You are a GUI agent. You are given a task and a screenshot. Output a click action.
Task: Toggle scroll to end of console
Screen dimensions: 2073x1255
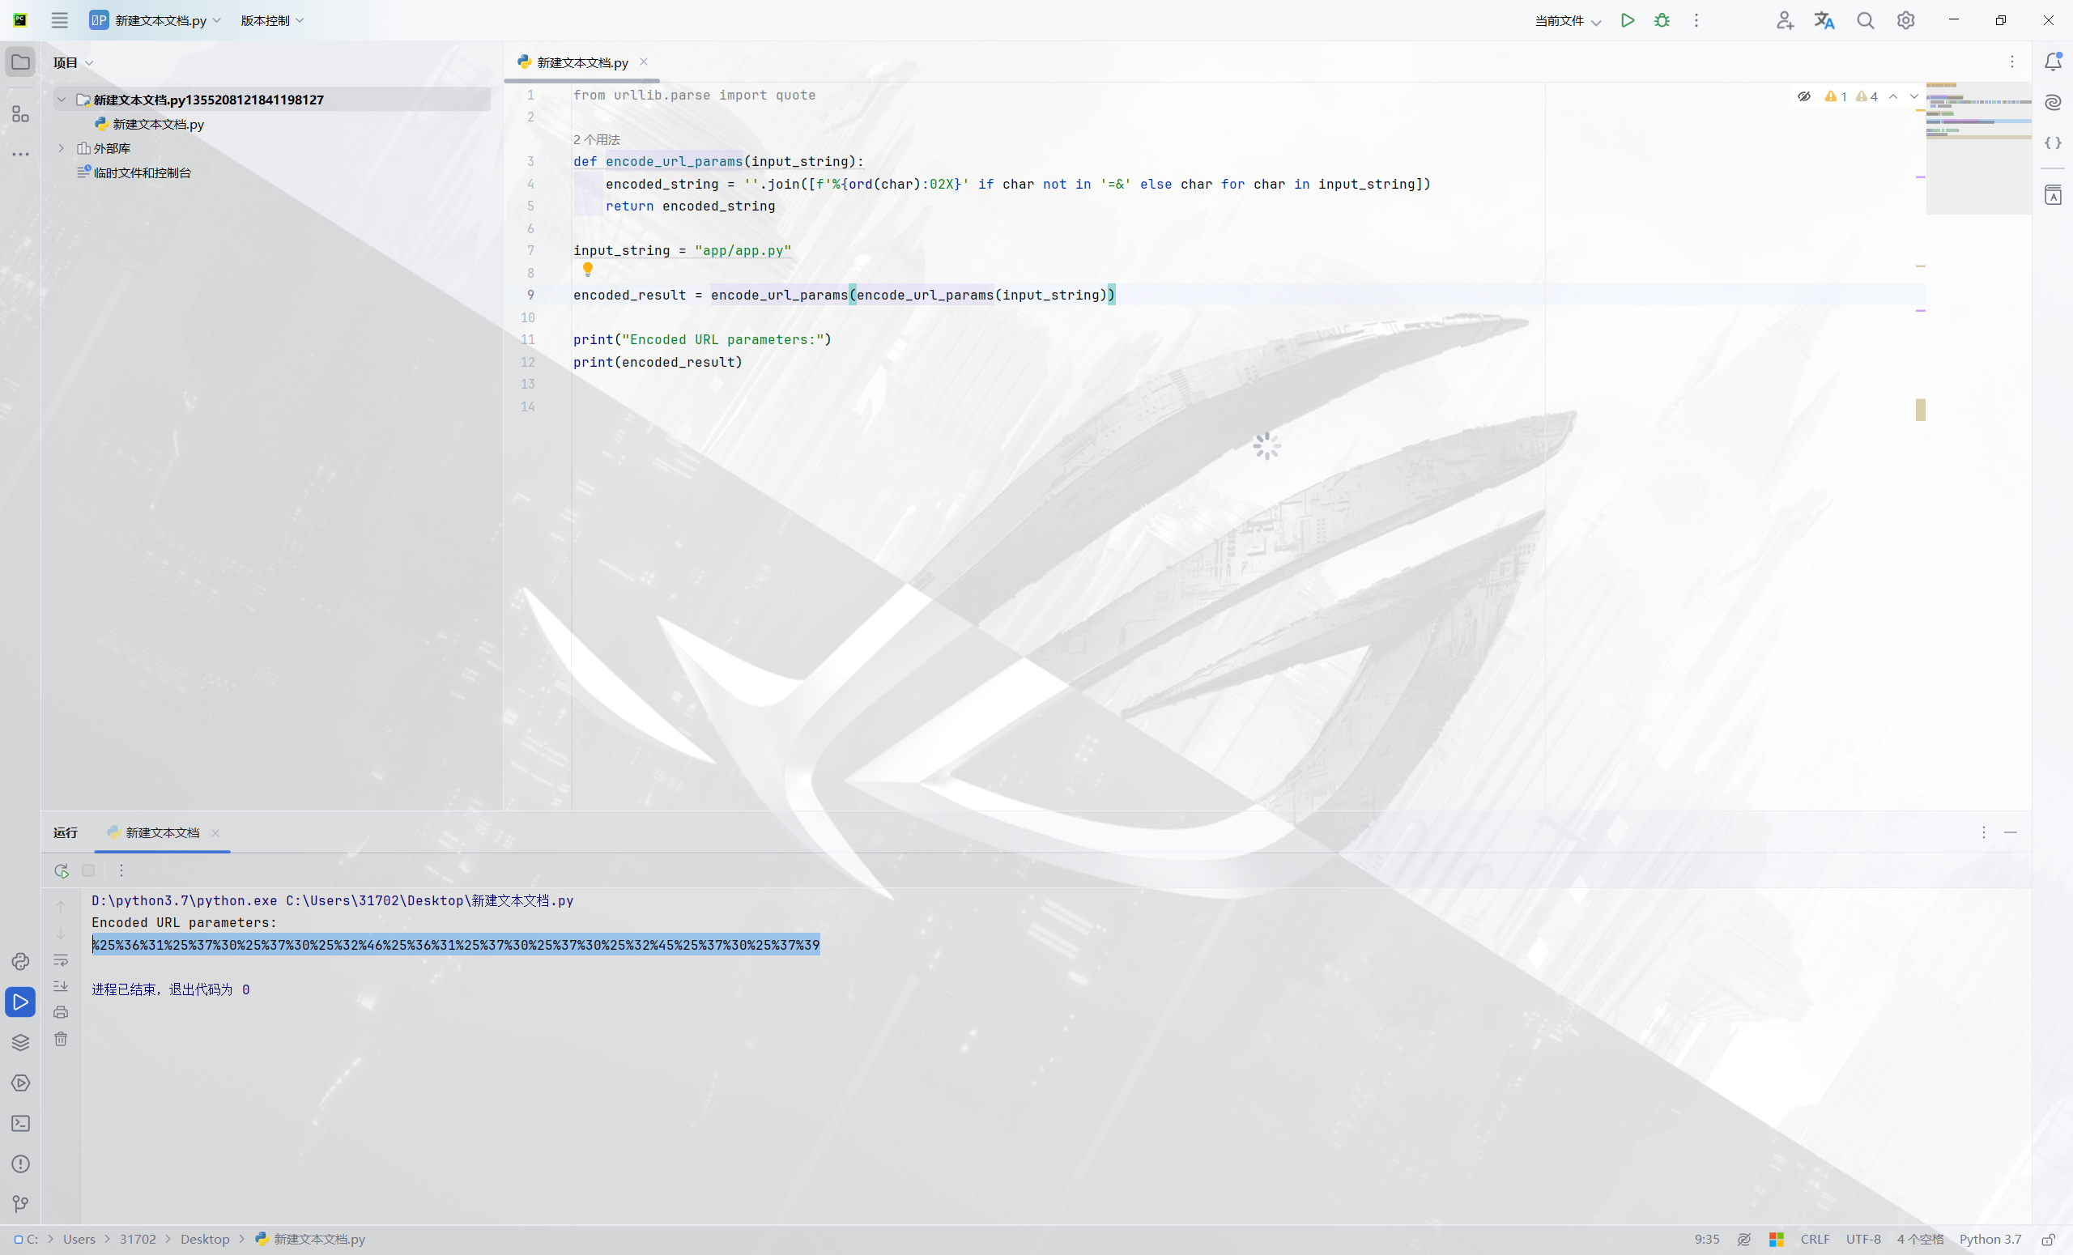61,986
